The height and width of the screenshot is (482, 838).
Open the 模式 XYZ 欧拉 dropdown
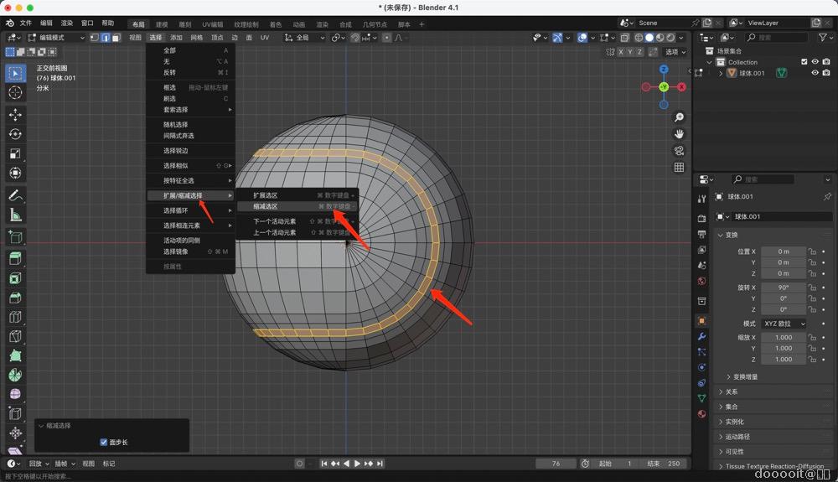784,324
